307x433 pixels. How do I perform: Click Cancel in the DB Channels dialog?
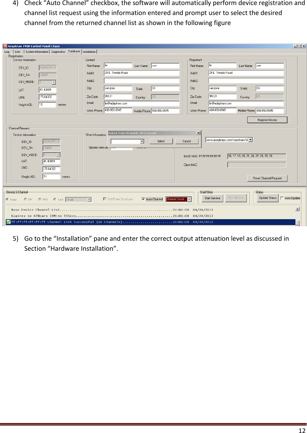click(187, 141)
